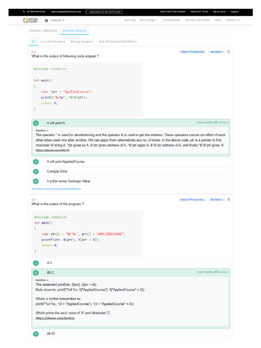Click the Courses grid icon

pos(47,20)
